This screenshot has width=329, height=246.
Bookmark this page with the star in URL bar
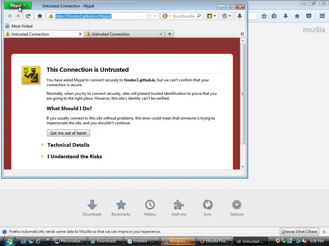[x=149, y=16]
